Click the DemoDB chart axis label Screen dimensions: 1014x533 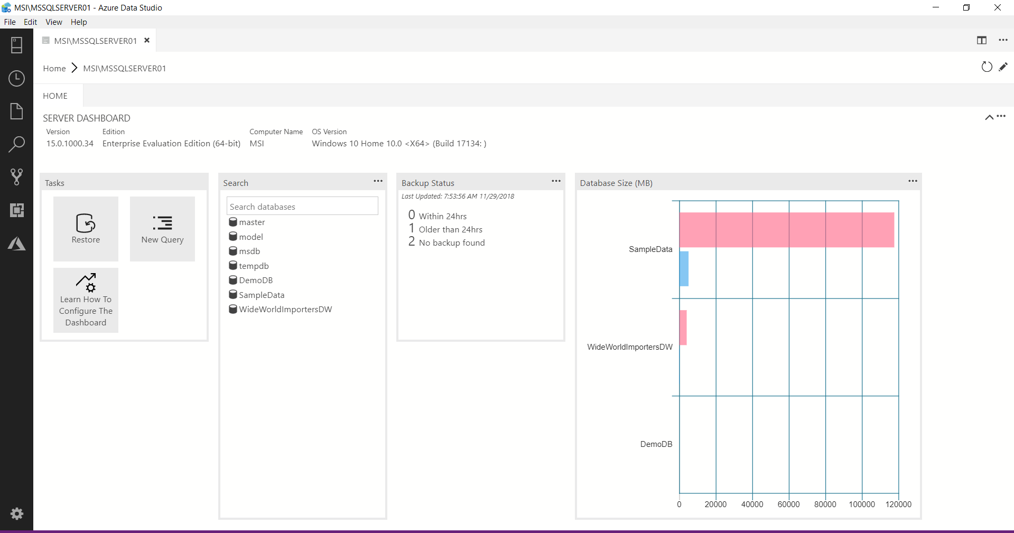[656, 444]
